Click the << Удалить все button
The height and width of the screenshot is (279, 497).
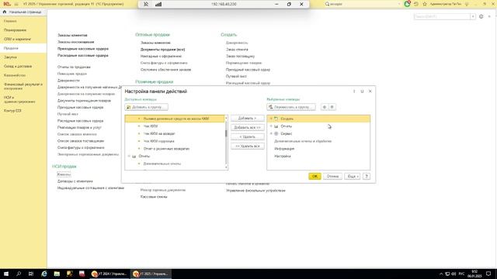click(247, 146)
